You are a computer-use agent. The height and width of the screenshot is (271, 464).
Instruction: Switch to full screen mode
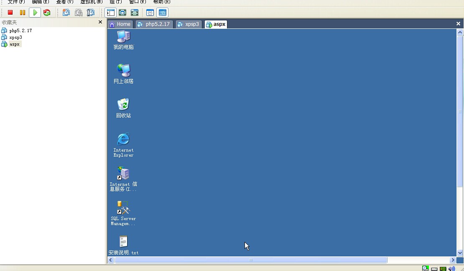(135, 13)
